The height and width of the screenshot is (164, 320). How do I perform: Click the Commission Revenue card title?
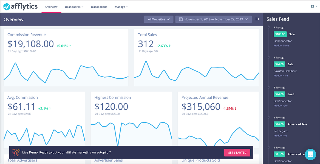[27, 35]
